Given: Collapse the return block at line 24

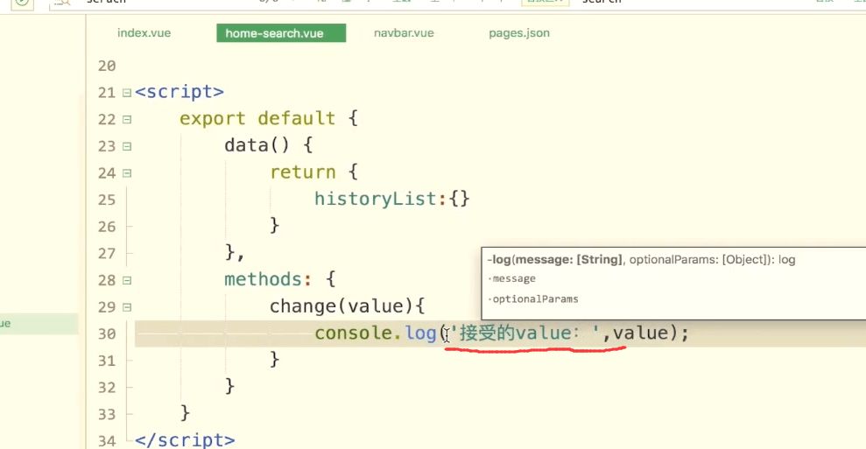Looking at the screenshot, I should pyautogui.click(x=127, y=173).
